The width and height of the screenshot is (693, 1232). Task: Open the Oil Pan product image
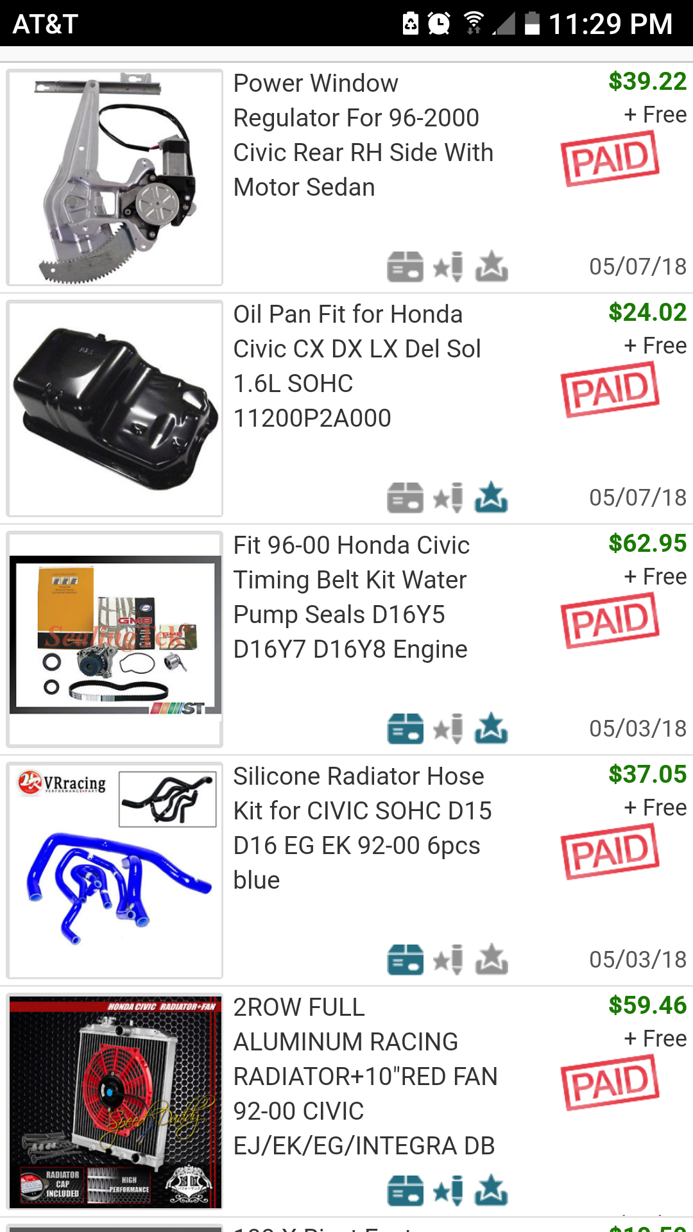pos(115,409)
